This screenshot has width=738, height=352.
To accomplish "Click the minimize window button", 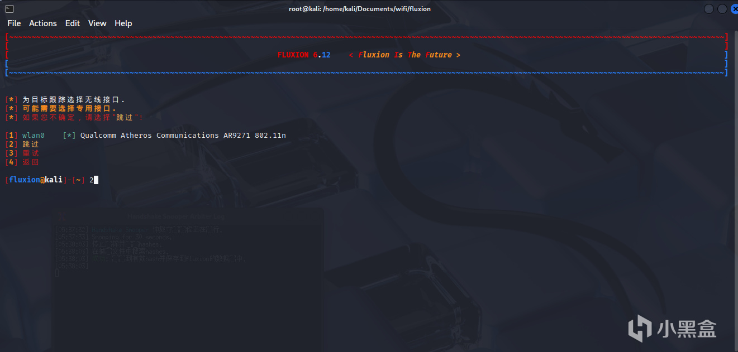I will click(709, 9).
